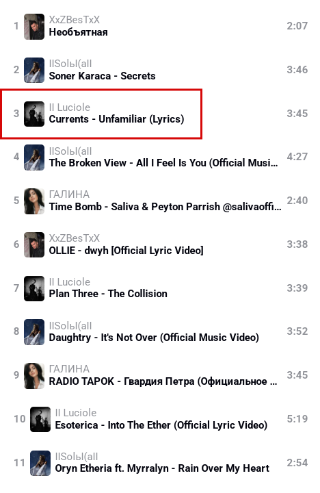
Task: Open II Luciole's name above Currents
Action: point(69,108)
